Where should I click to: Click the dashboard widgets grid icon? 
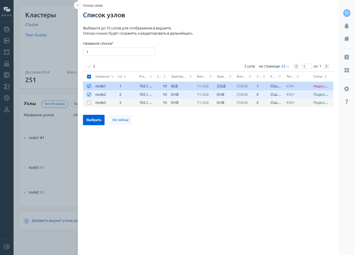(347, 70)
